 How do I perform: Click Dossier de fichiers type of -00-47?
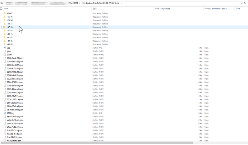[x=100, y=13]
